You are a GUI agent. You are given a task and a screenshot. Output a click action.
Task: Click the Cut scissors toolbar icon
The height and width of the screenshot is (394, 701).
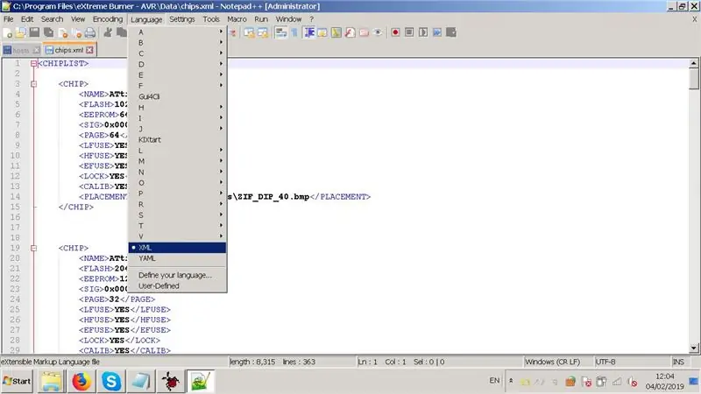[108, 32]
